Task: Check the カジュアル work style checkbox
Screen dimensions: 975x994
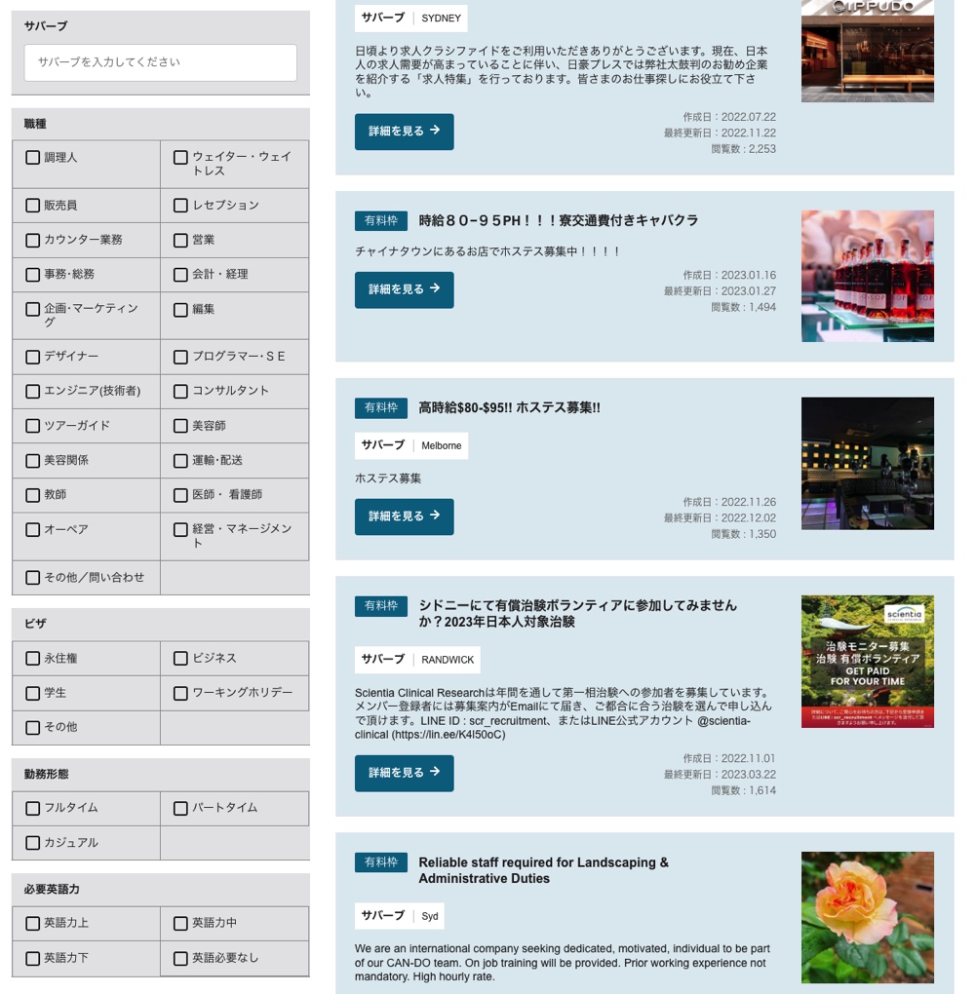Action: pos(33,843)
